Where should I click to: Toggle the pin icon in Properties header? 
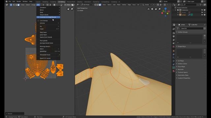[x=204, y=25]
